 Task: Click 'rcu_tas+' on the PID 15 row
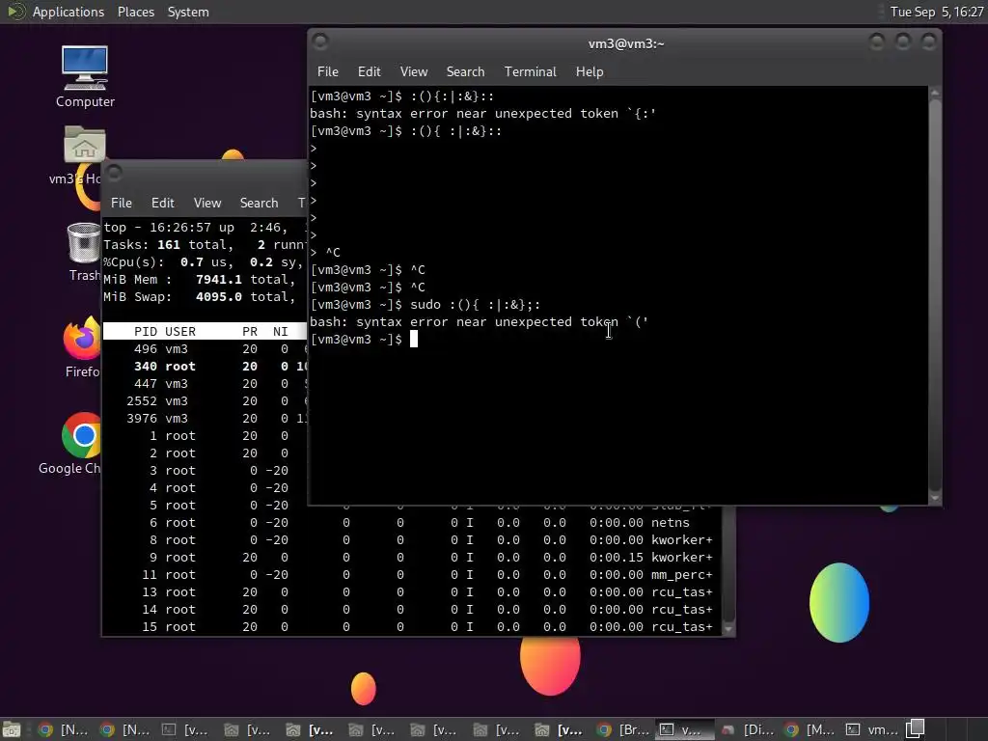click(682, 627)
